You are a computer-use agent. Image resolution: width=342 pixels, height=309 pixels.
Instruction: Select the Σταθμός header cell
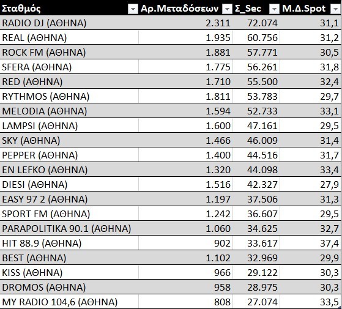(x=69, y=9)
